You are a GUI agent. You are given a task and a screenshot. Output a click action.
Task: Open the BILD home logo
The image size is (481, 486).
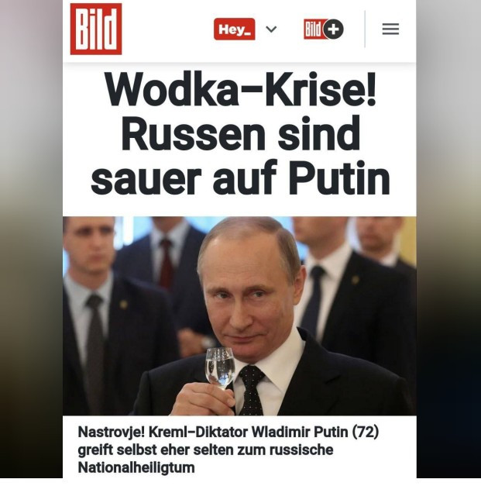click(x=96, y=29)
